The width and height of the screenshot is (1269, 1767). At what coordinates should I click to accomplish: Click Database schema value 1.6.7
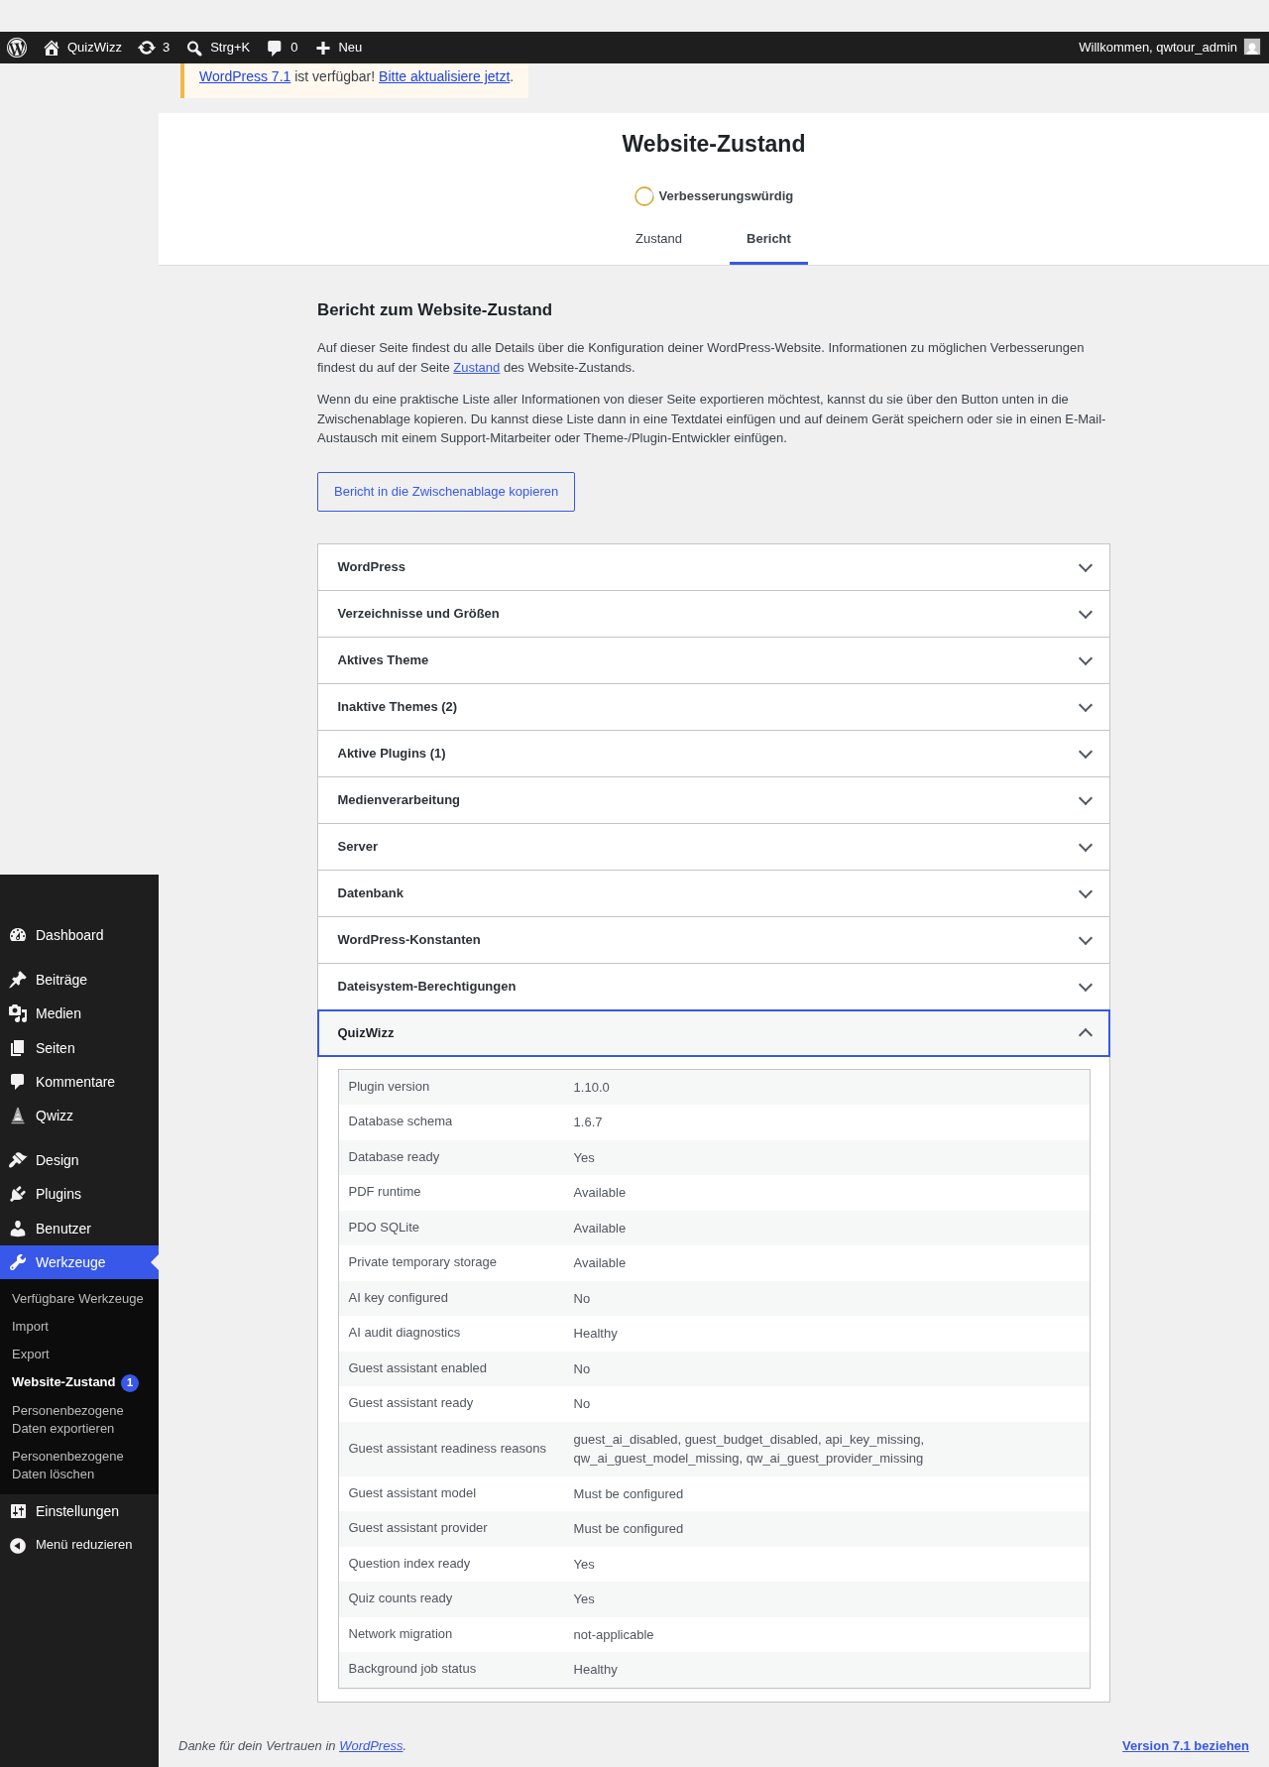pyautogui.click(x=588, y=1122)
